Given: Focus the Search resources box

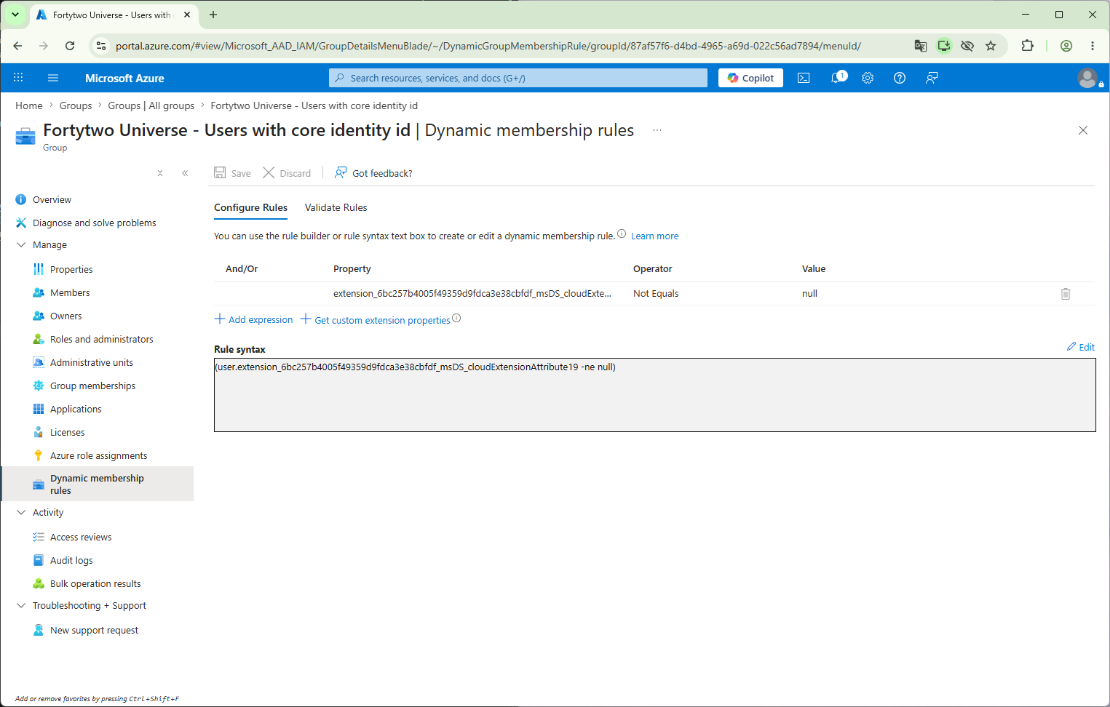Looking at the screenshot, I should pos(518,78).
